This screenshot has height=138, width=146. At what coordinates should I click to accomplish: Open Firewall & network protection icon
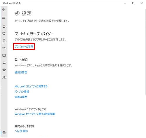(x=4, y=48)
